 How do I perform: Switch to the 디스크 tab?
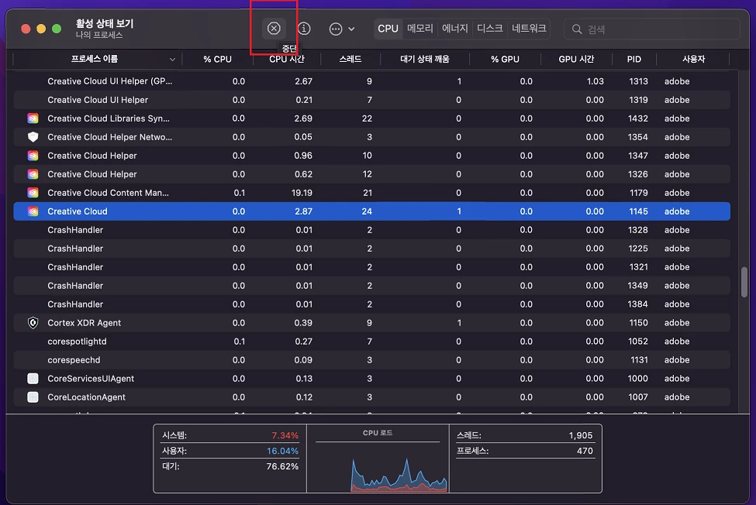[x=489, y=29]
